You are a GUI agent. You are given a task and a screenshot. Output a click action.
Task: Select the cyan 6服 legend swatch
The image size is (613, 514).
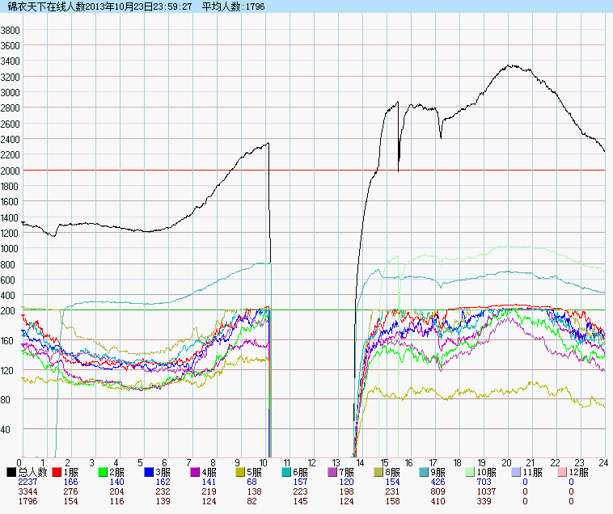[288, 472]
